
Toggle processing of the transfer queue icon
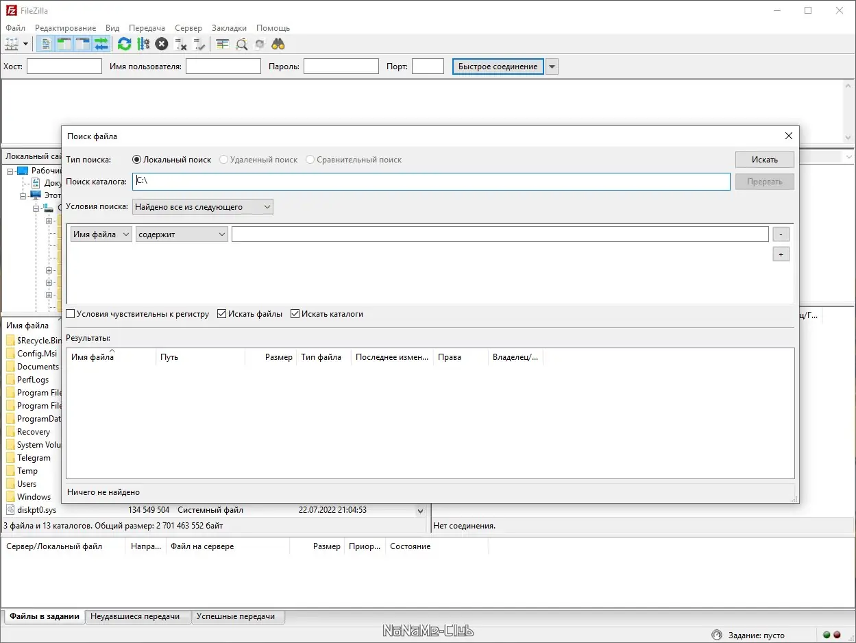pos(143,44)
